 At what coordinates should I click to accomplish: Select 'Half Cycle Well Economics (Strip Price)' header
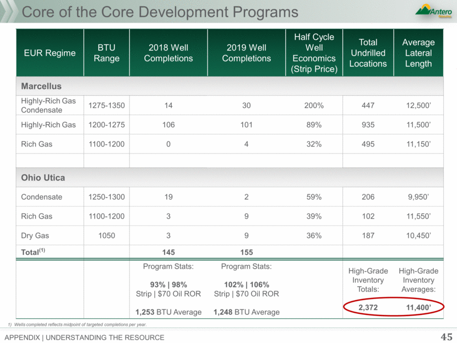314,53
